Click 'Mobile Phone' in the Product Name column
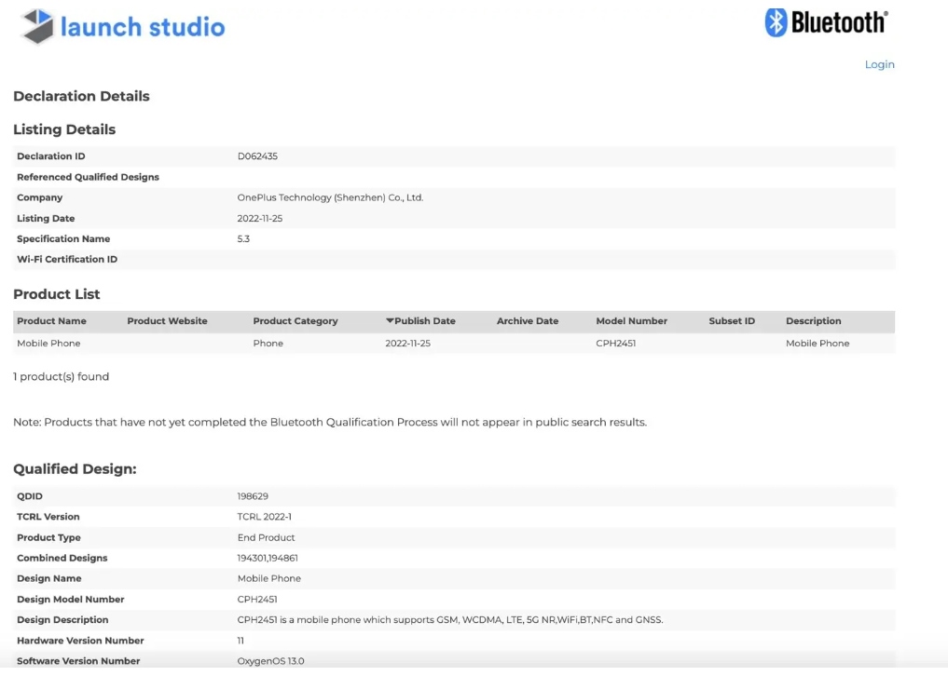Image resolution: width=948 pixels, height=676 pixels. 48,344
